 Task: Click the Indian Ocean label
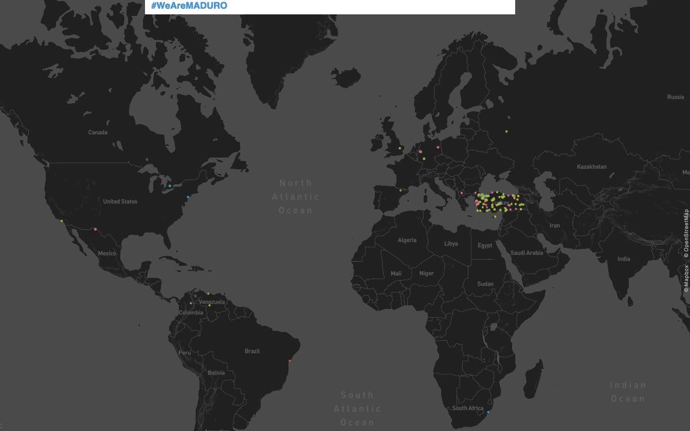pyautogui.click(x=628, y=391)
